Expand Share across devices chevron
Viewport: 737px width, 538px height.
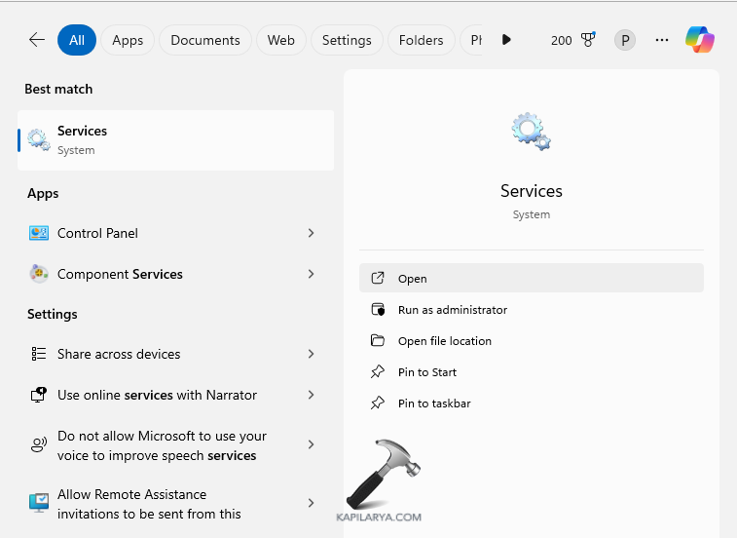[x=311, y=354]
